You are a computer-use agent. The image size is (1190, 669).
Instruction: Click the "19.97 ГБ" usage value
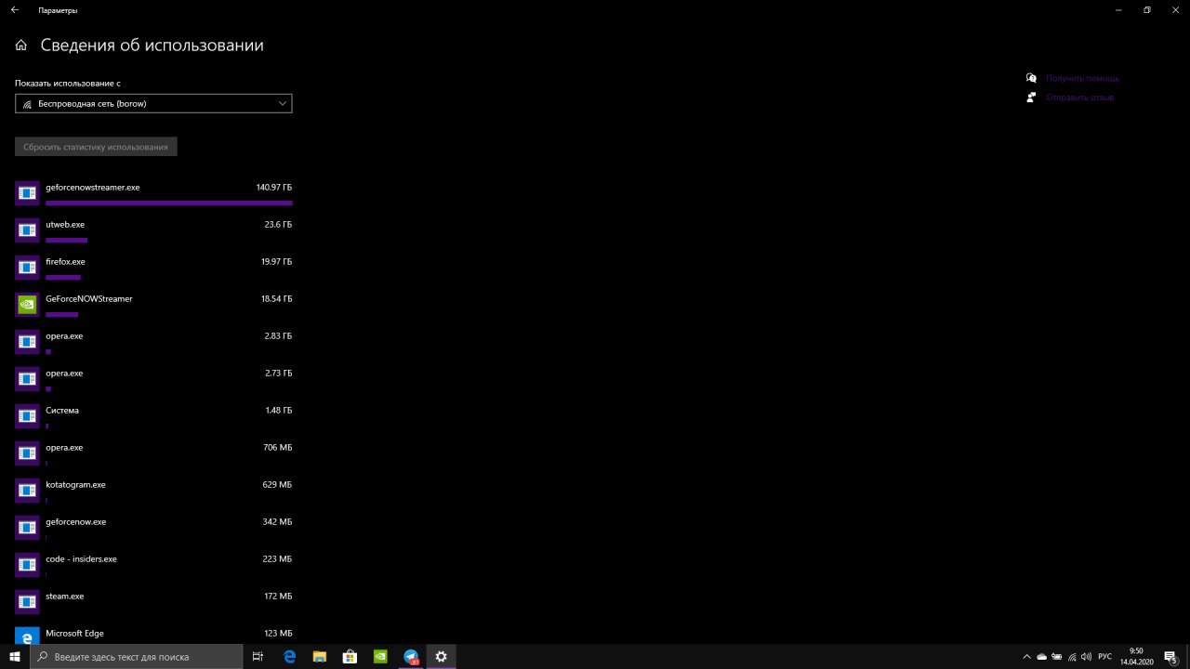276,262
